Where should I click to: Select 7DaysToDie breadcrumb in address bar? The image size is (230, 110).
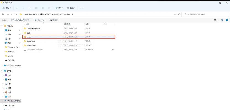(x=66, y=15)
